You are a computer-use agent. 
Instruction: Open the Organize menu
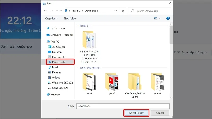[51, 19]
